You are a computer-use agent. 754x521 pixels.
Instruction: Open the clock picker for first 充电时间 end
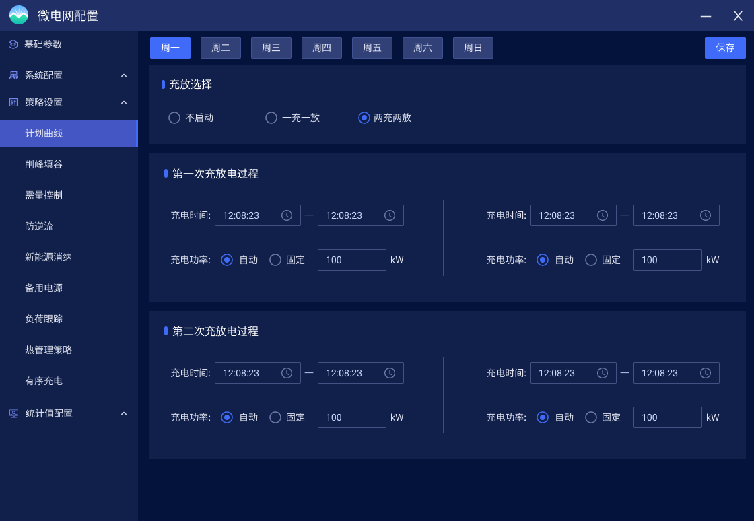pos(389,215)
